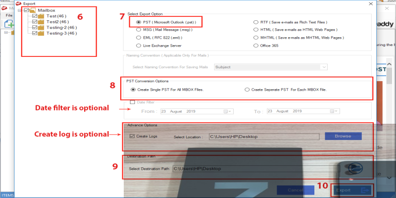
Task: Uncheck the Testing-2 (46) folder checkbox
Action: pos(35,28)
